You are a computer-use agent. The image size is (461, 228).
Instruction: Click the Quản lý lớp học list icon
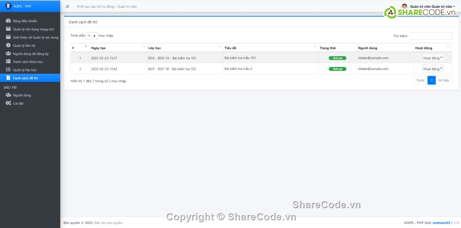pyautogui.click(x=8, y=70)
